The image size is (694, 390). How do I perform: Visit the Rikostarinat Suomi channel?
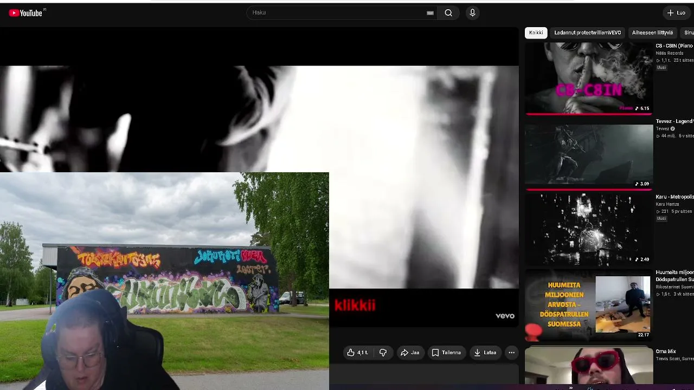pos(674,287)
